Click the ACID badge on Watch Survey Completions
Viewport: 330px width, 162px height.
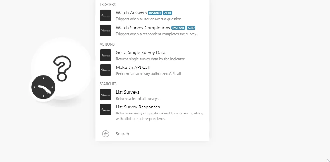click(x=191, y=28)
